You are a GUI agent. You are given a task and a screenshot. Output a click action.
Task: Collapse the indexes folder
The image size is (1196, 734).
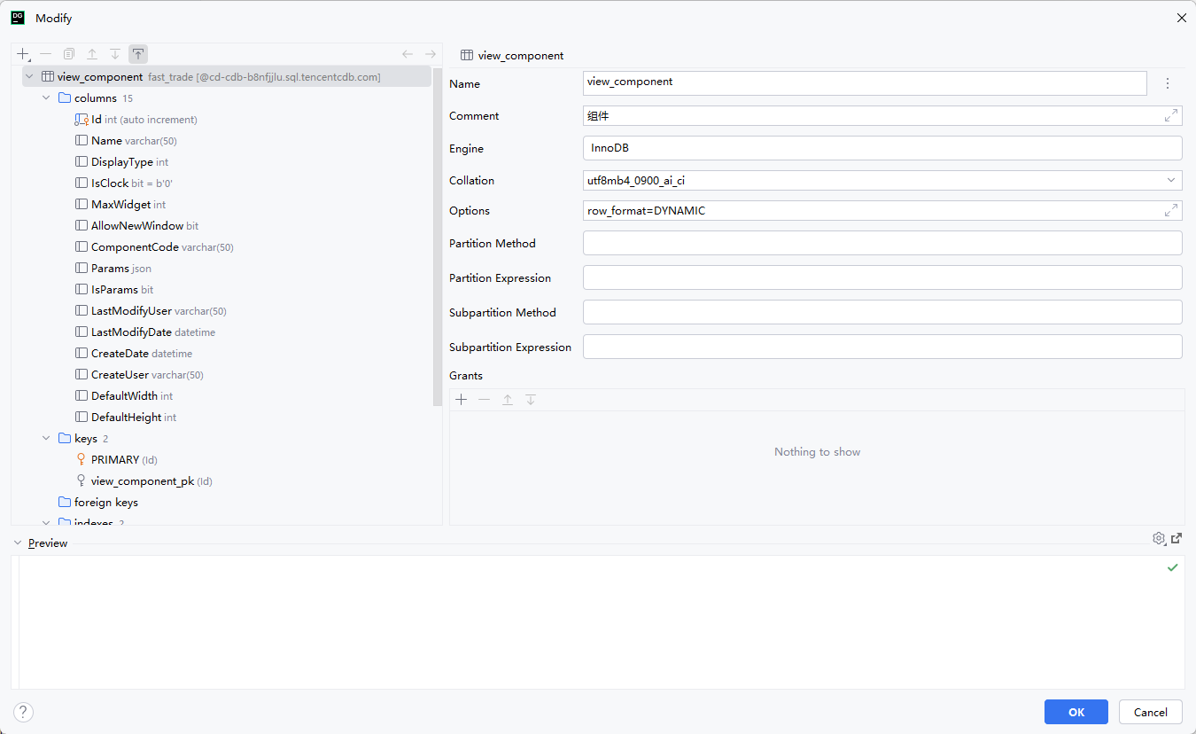pyautogui.click(x=47, y=522)
